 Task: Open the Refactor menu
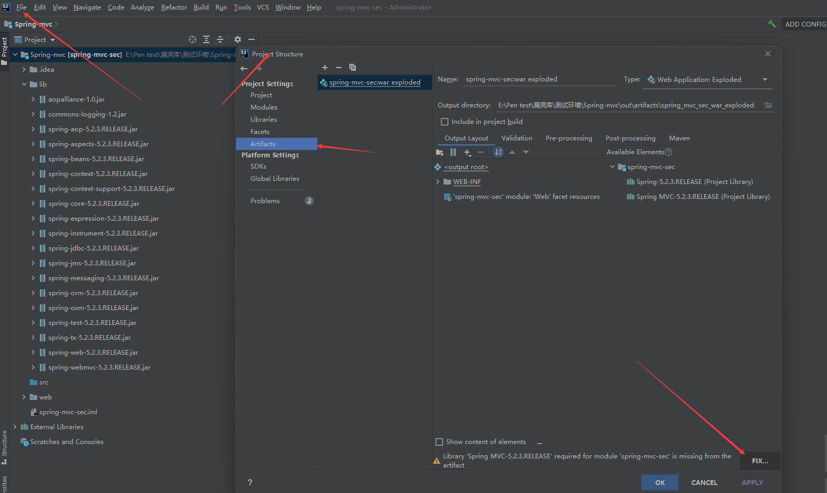[174, 7]
